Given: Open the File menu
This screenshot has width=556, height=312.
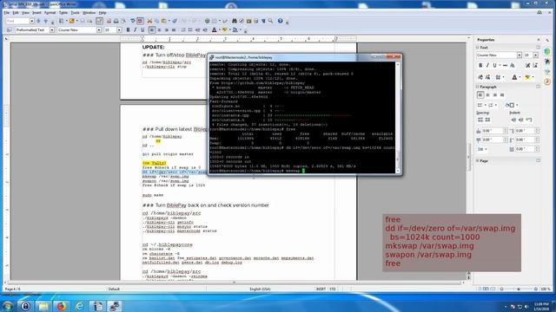Looking at the screenshot, I should click(x=6, y=12).
